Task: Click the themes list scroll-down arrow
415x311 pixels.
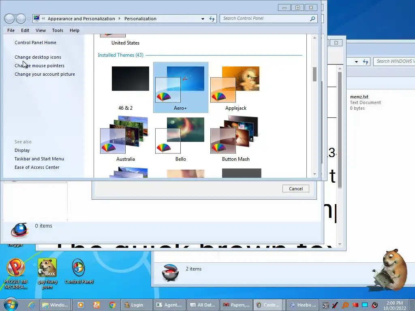Action: coord(314,174)
